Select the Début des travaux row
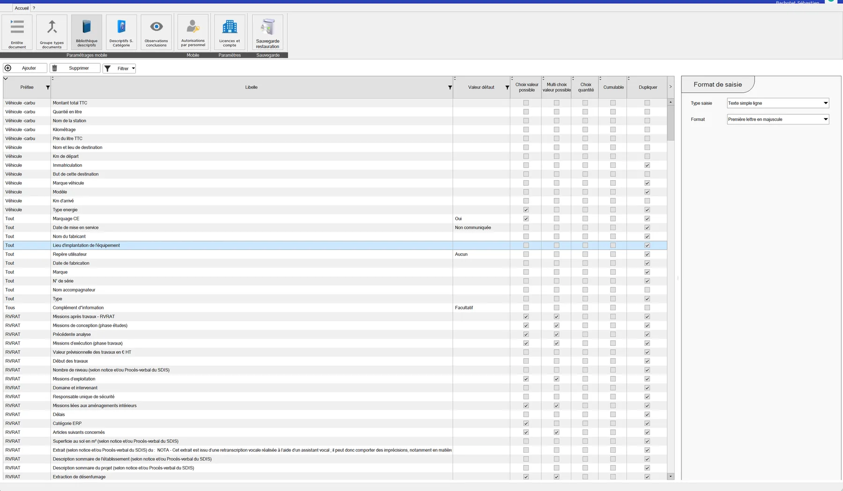 point(335,361)
